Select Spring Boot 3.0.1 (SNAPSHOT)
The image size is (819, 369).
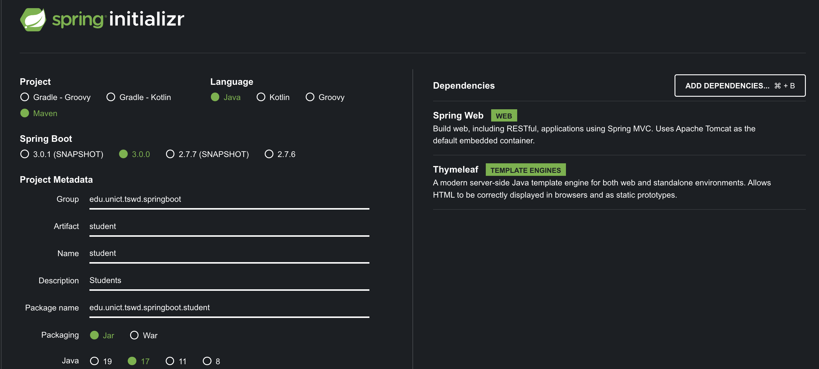pyautogui.click(x=25, y=154)
